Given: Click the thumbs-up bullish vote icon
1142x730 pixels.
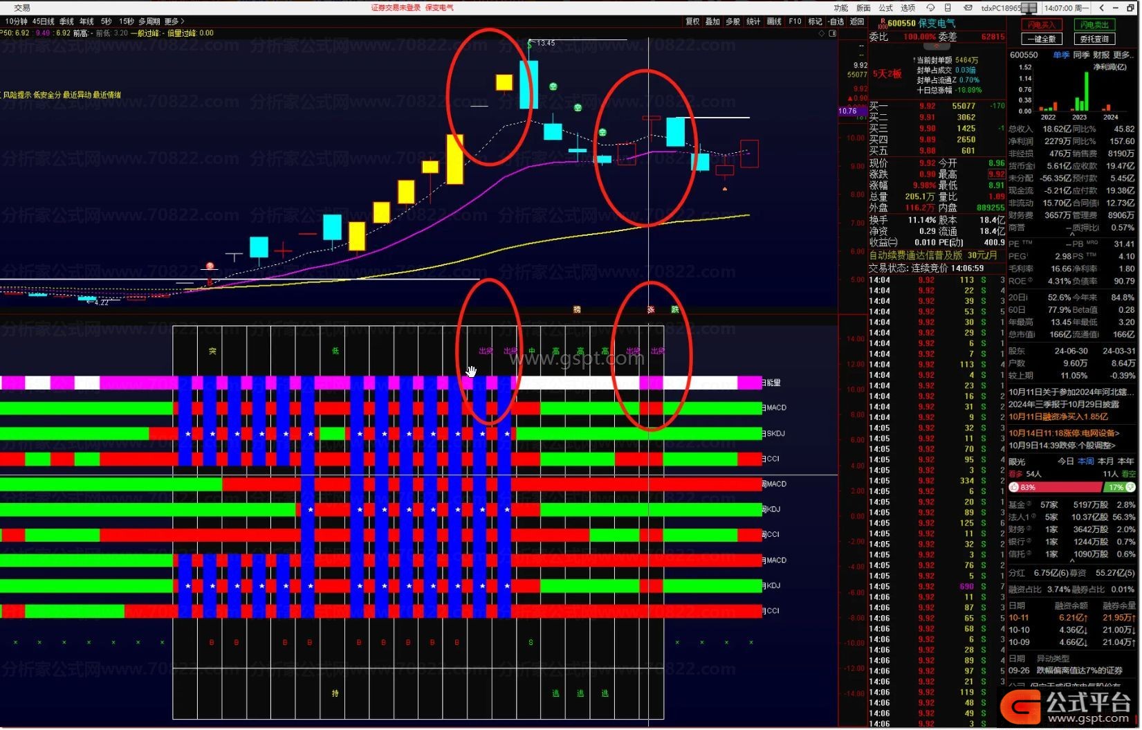Looking at the screenshot, I should (1014, 487).
